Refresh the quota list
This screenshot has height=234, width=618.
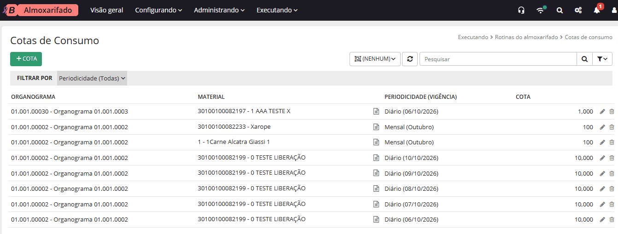(410, 59)
